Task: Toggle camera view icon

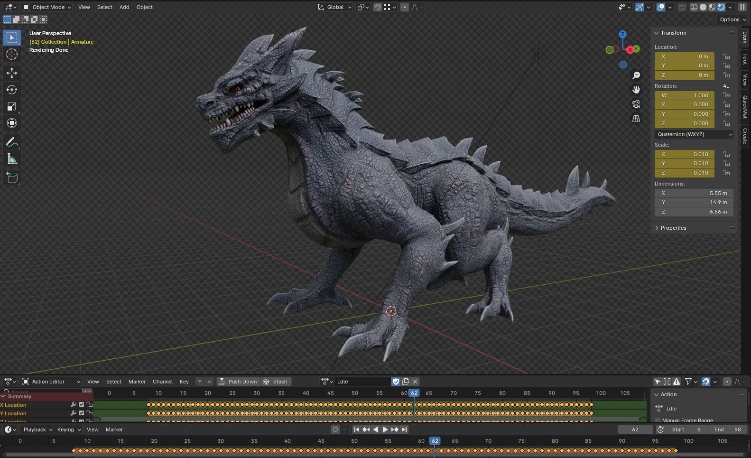Action: [636, 104]
